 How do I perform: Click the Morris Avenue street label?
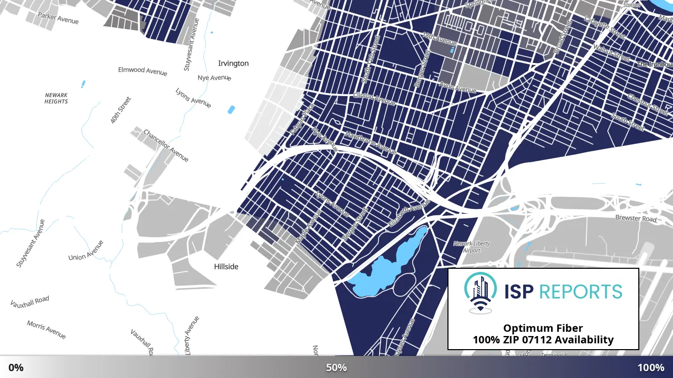coord(46,329)
